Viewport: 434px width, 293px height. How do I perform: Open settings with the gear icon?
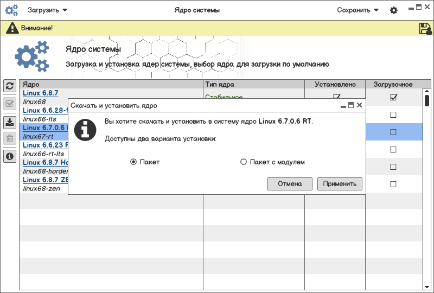click(x=394, y=10)
